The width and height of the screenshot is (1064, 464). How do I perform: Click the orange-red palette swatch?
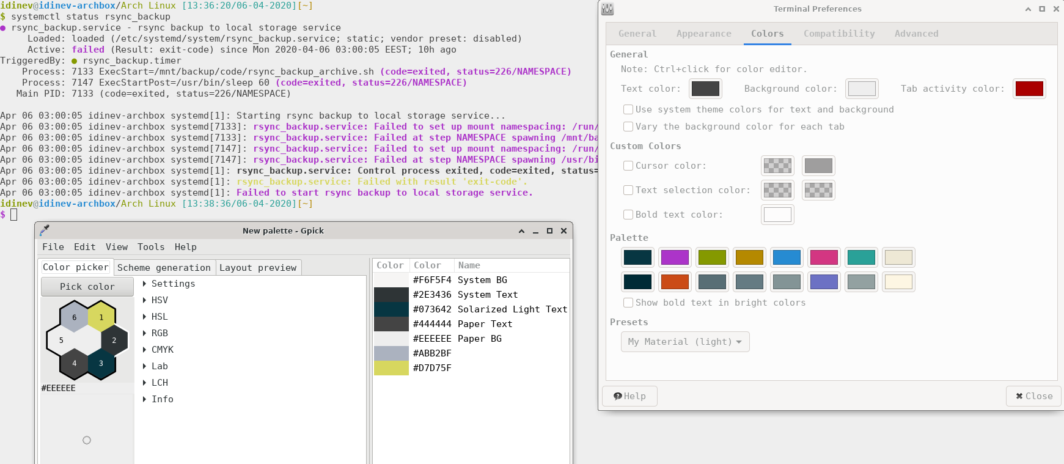675,282
